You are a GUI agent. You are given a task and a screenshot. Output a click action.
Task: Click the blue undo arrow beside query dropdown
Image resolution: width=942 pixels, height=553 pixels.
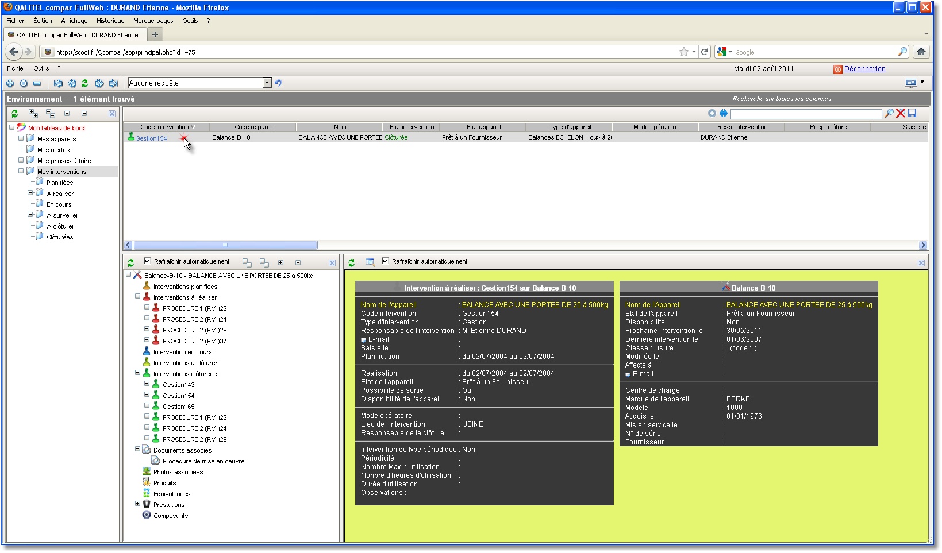(x=278, y=83)
